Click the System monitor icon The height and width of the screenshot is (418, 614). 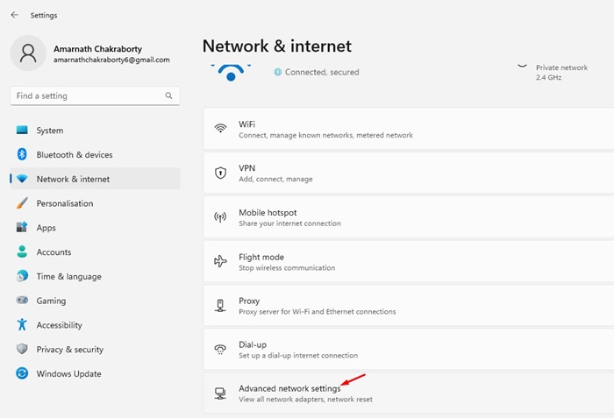click(x=22, y=130)
